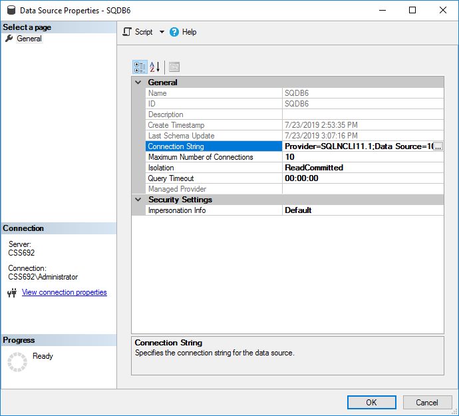Collapse the General category section
Viewport: 459px width, 416px height.
(138, 83)
